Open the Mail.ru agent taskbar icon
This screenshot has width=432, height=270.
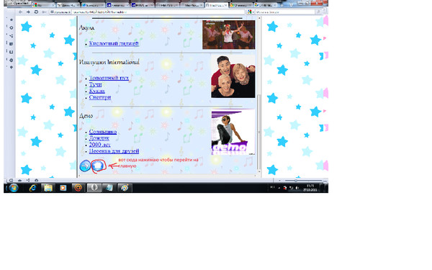tap(78, 188)
